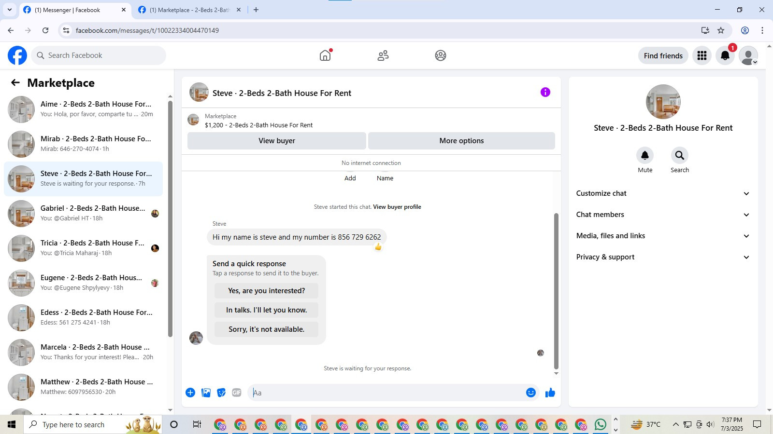Viewport: 773px width, 434px height.
Task: Send 'Sorry, it's not available.' response
Action: tap(266, 329)
